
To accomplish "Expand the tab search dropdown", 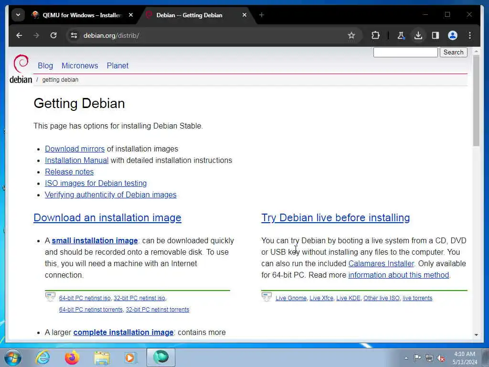I will pos(18,15).
